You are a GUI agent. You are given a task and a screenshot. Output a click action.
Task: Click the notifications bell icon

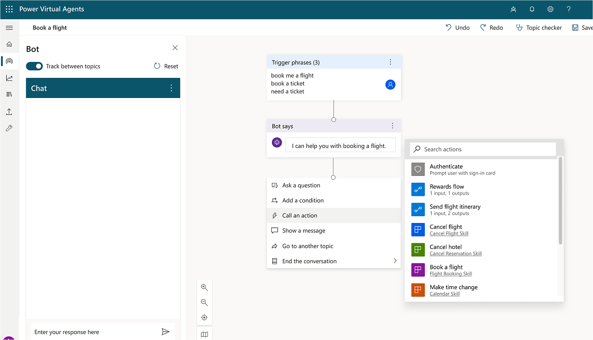pyautogui.click(x=532, y=9)
